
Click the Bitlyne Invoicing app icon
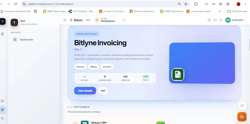coord(178,75)
